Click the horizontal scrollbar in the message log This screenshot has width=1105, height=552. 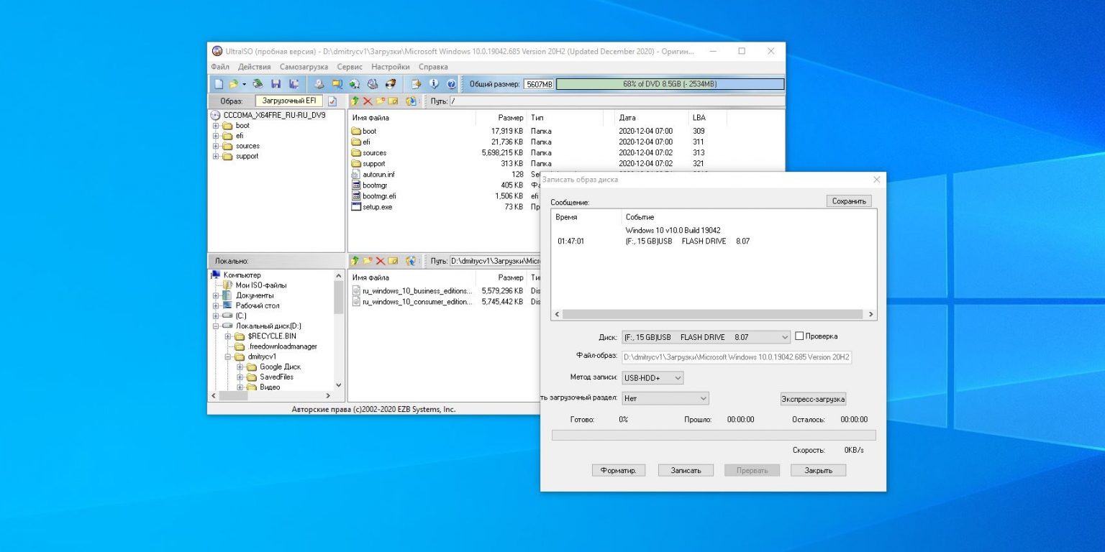tap(712, 315)
